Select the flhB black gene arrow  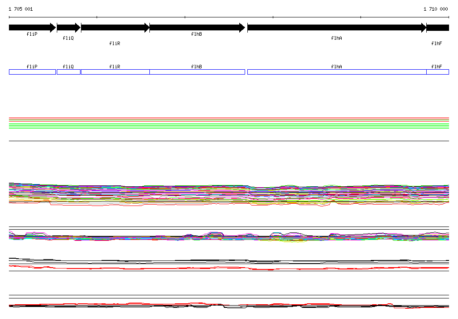tap(197, 28)
